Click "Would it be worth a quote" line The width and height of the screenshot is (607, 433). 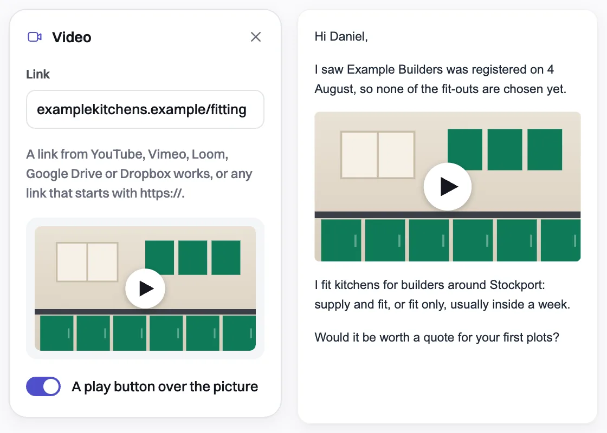[x=437, y=337]
